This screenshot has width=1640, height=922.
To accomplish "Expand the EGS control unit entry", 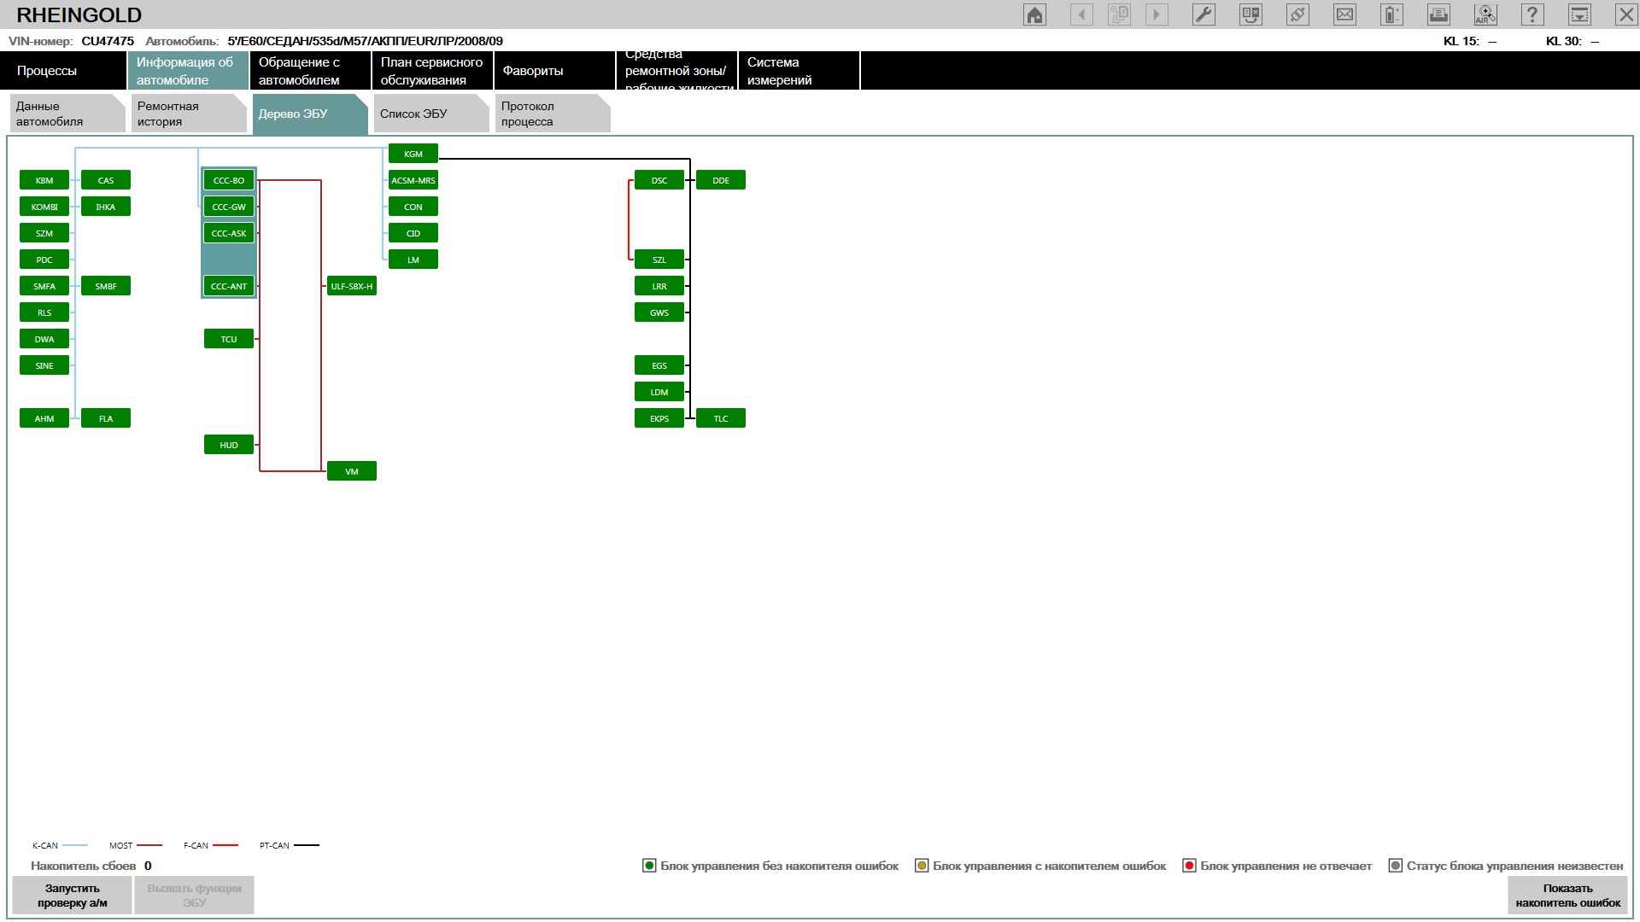I will coord(659,366).
